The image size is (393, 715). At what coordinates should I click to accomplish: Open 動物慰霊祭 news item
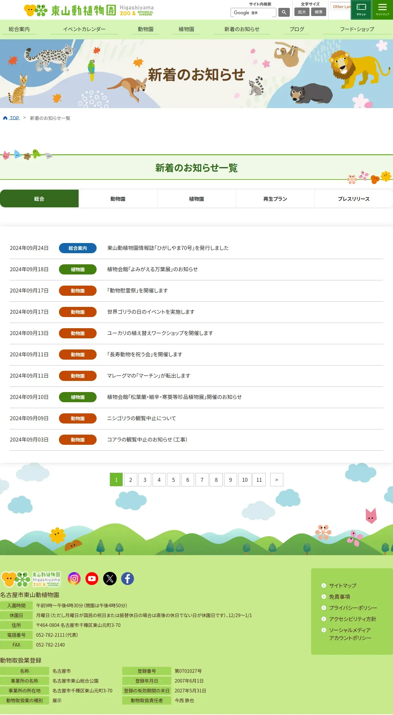138,291
